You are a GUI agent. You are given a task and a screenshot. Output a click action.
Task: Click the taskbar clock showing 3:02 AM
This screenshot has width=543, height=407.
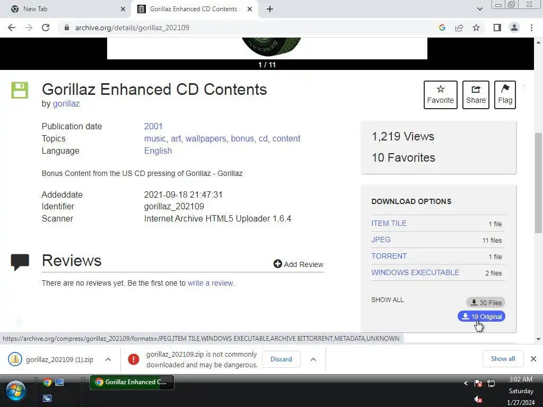[x=521, y=391]
